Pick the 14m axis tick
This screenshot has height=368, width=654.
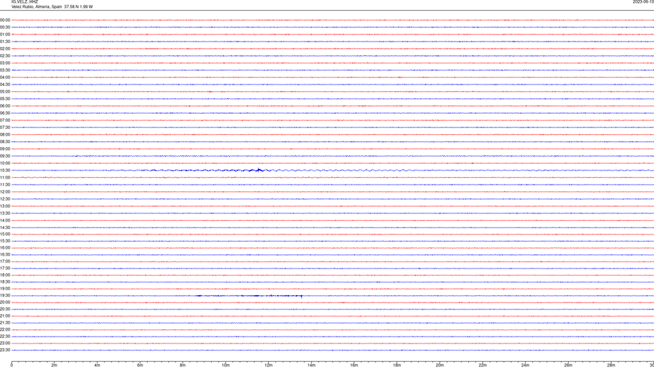pos(311,365)
